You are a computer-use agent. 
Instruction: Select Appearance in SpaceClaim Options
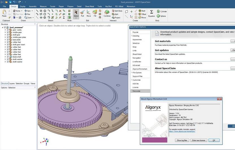(x=137, y=39)
